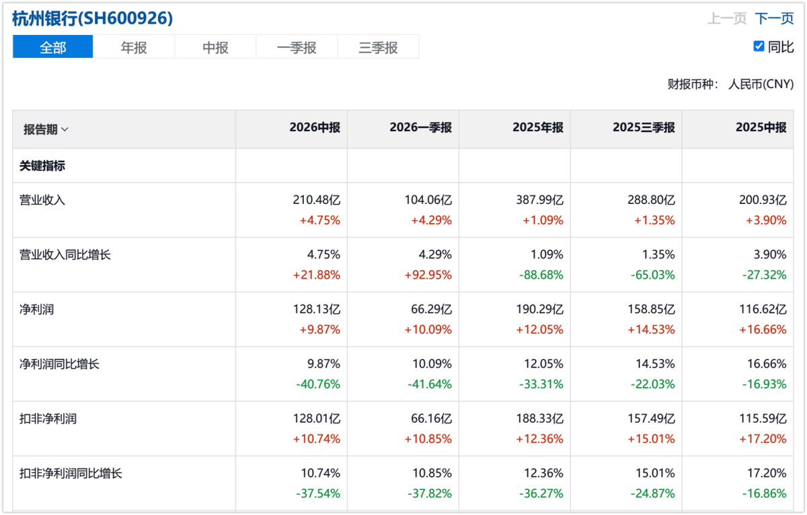Click the +92.95% growth change figure
807x515 pixels.
(x=428, y=275)
